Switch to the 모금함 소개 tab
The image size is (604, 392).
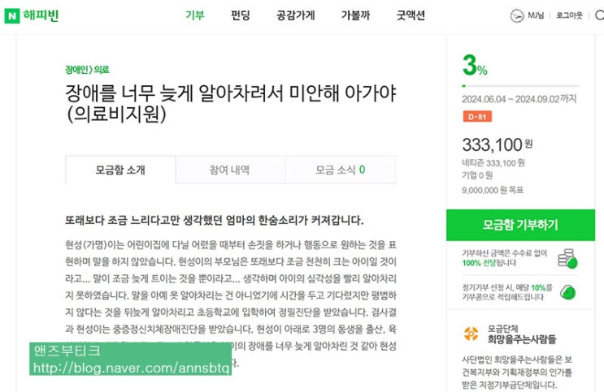pyautogui.click(x=120, y=170)
